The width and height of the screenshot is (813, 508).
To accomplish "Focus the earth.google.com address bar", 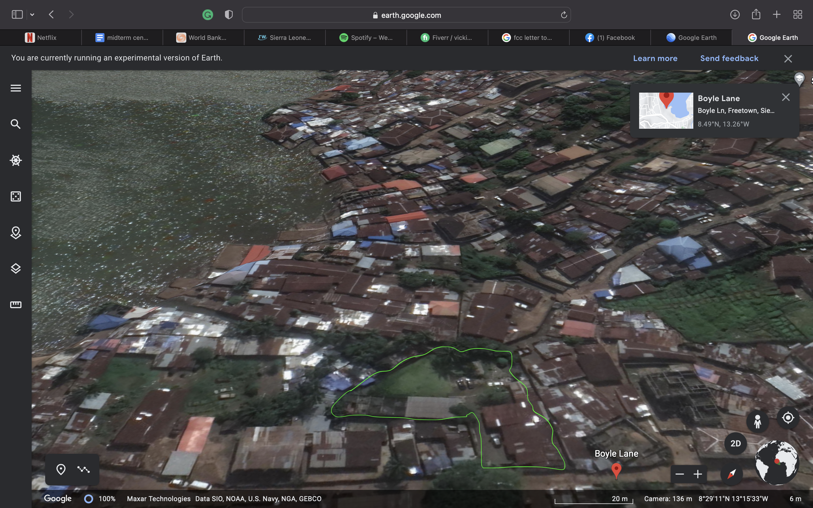I will coord(406,15).
